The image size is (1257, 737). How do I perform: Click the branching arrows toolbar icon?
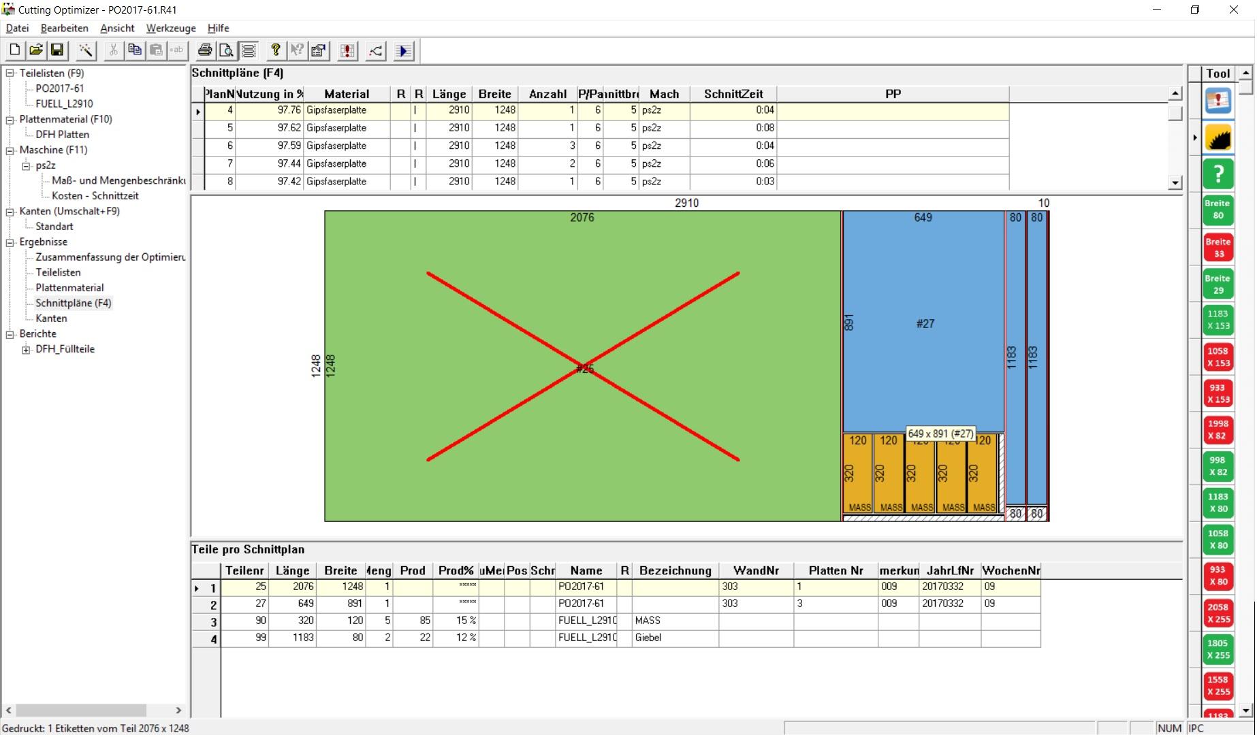[375, 50]
